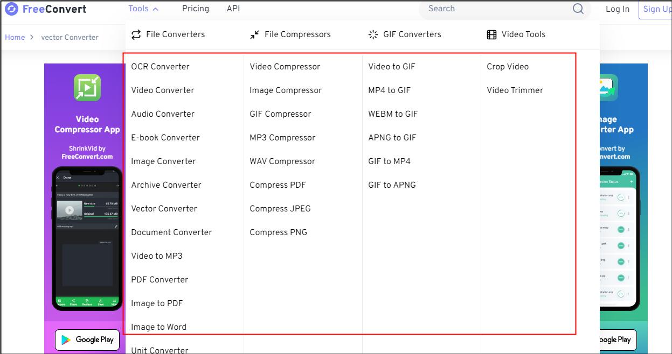Click the FreeConvert logo icon
The width and height of the screenshot is (672, 354).
point(11,9)
